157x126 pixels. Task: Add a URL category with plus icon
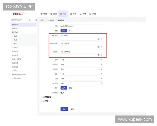tap(101, 83)
